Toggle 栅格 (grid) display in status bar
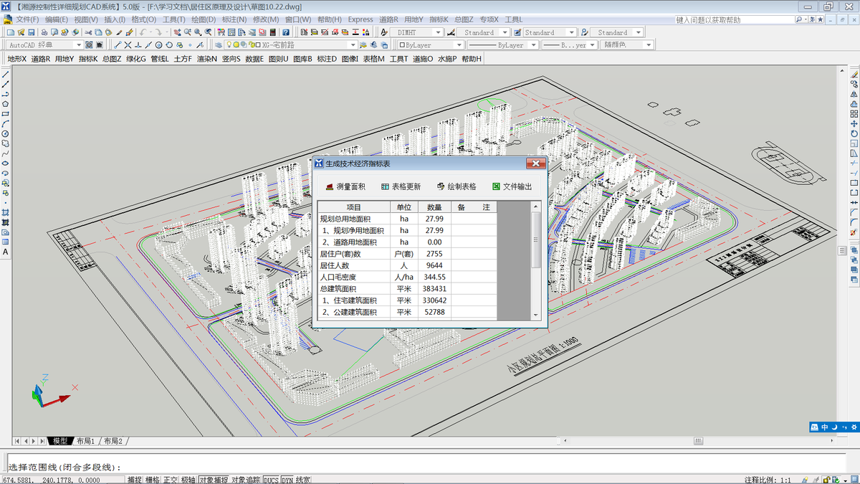Image resolution: width=860 pixels, height=484 pixels. pyautogui.click(x=153, y=480)
